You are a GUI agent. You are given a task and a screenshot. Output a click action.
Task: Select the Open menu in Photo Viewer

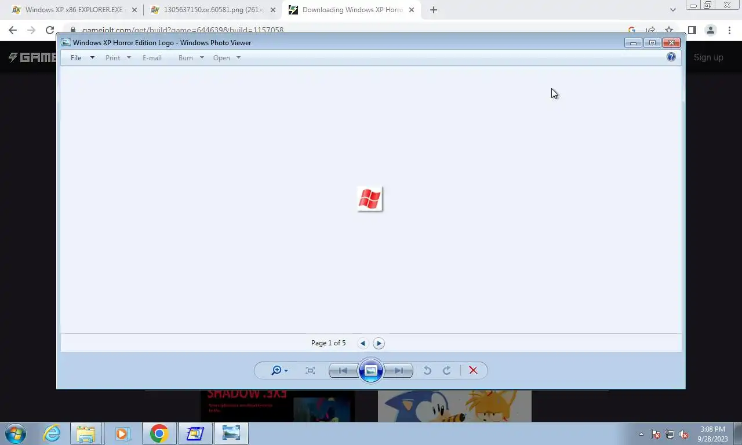221,58
